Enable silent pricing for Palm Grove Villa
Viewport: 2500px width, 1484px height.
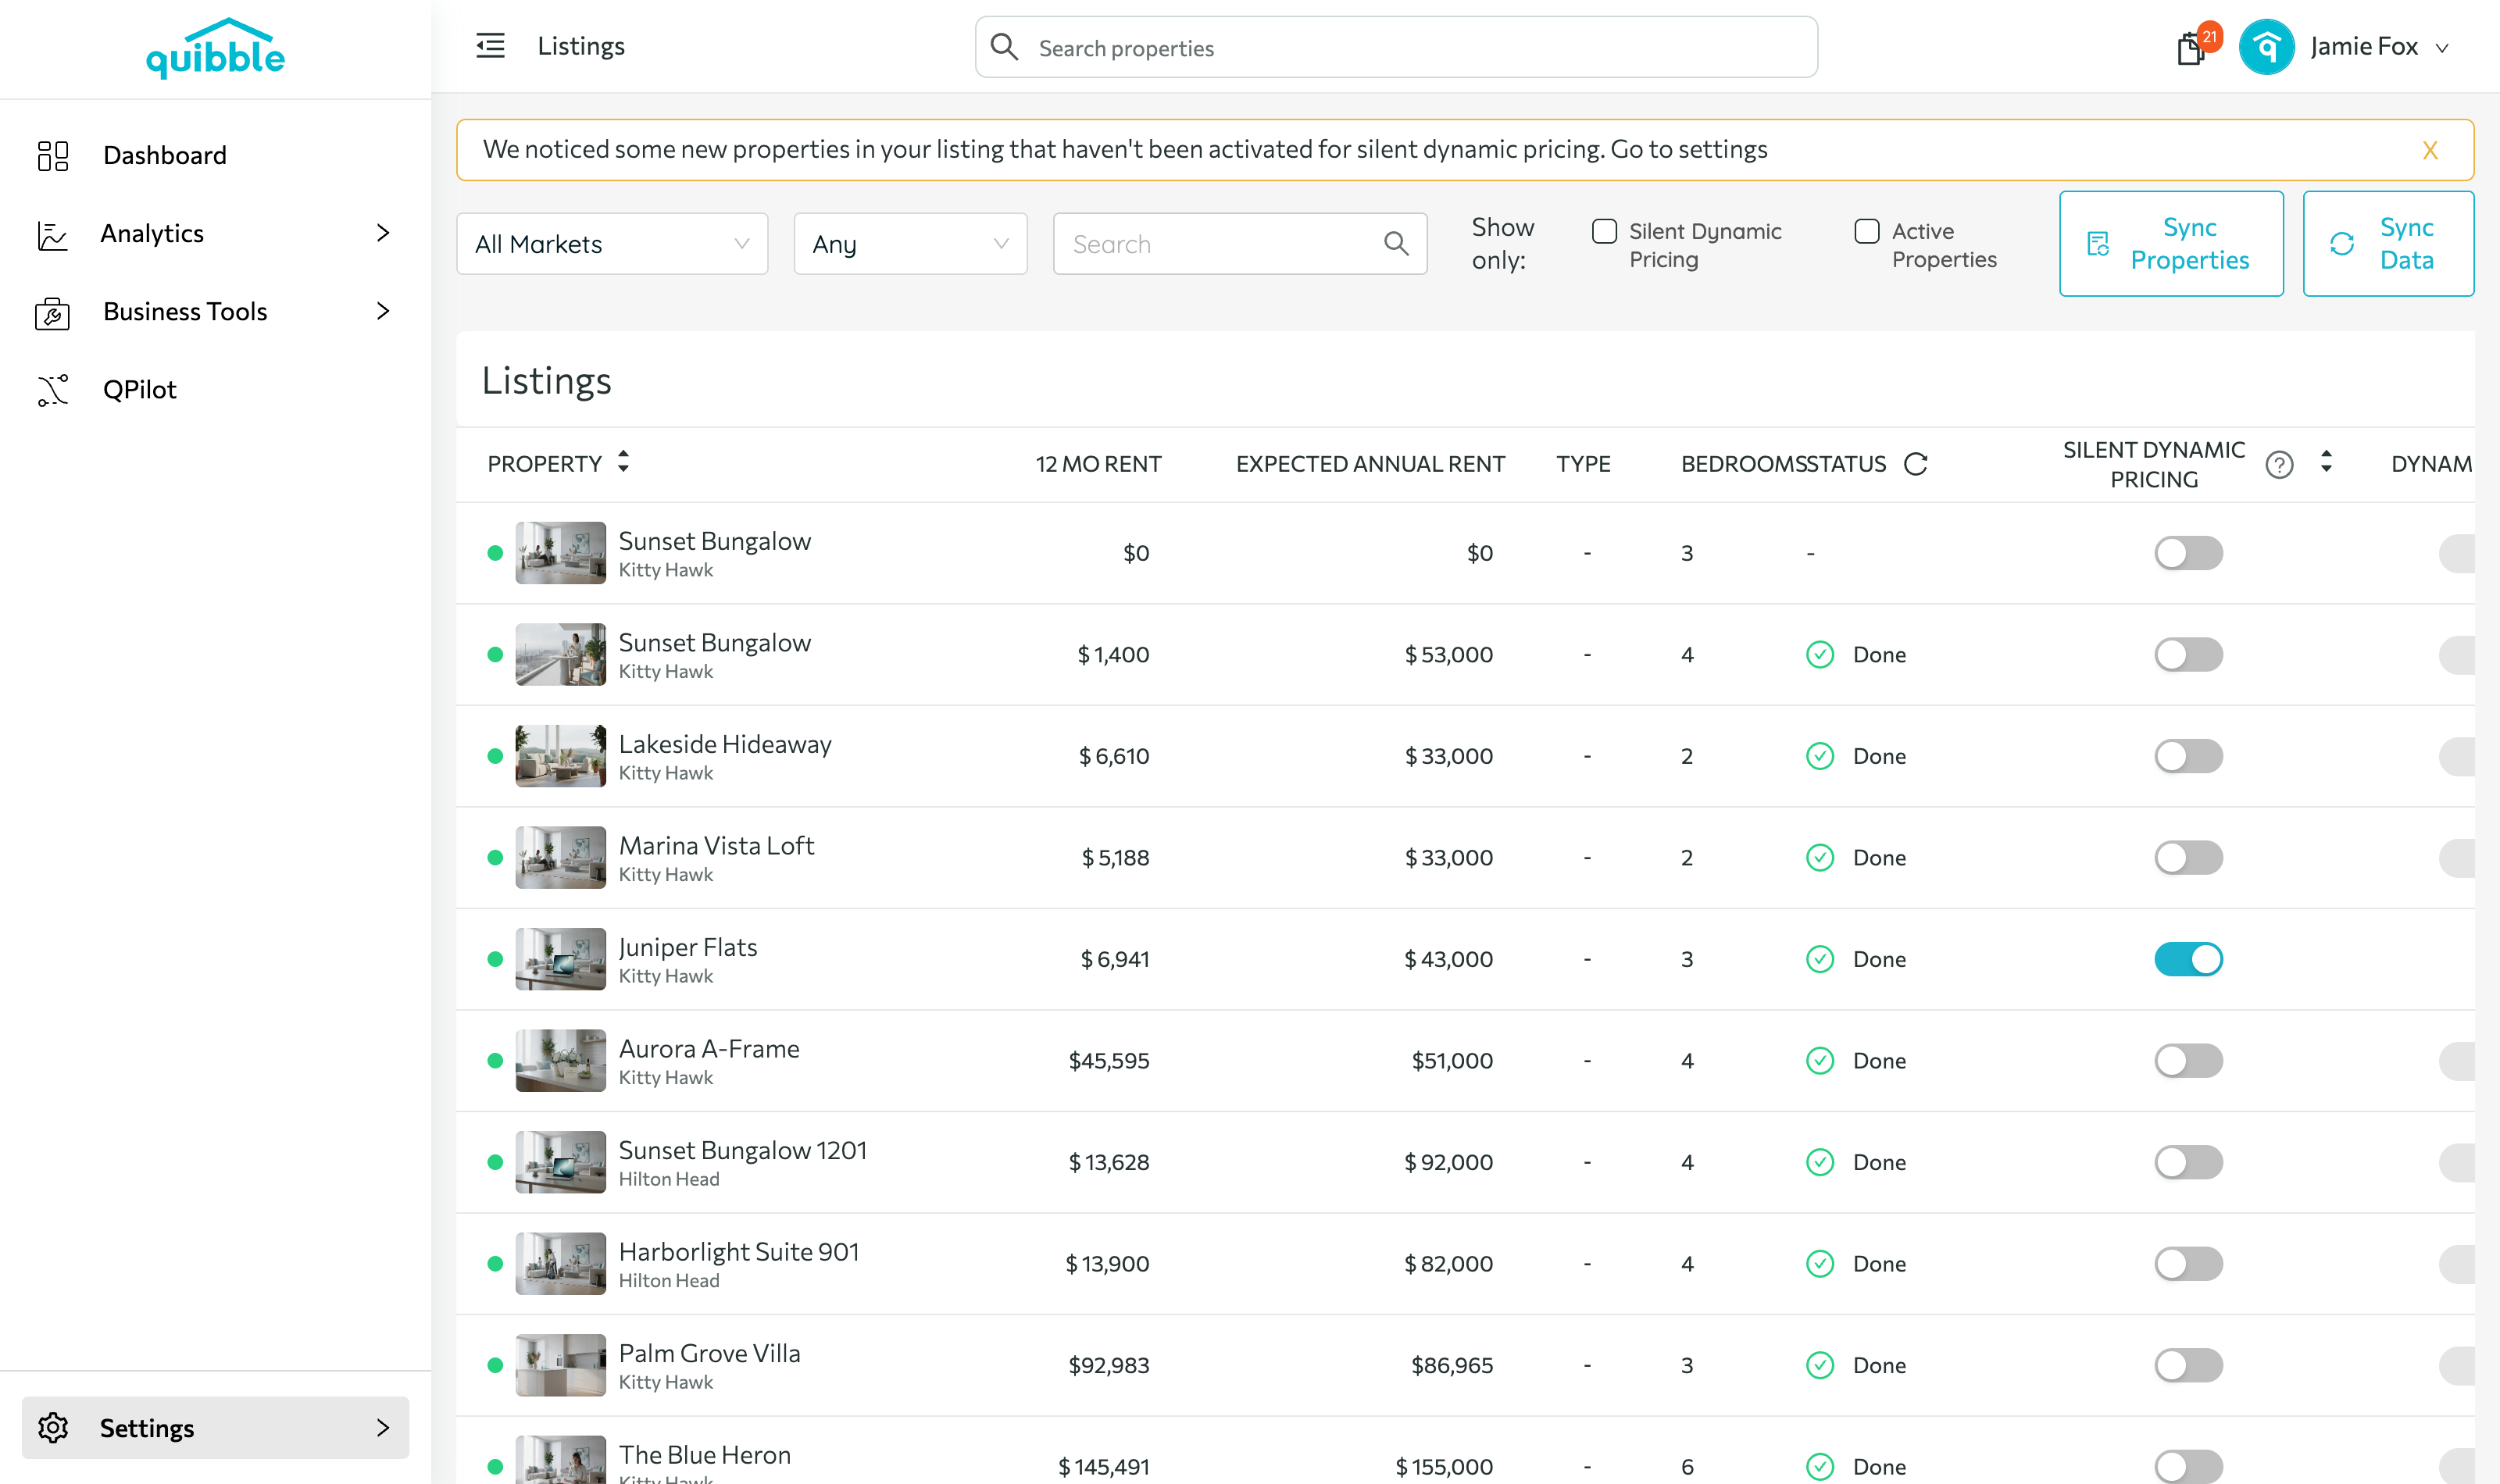[2188, 1365]
